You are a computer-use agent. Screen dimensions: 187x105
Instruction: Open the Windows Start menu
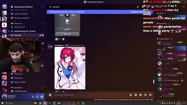pos(2,103)
